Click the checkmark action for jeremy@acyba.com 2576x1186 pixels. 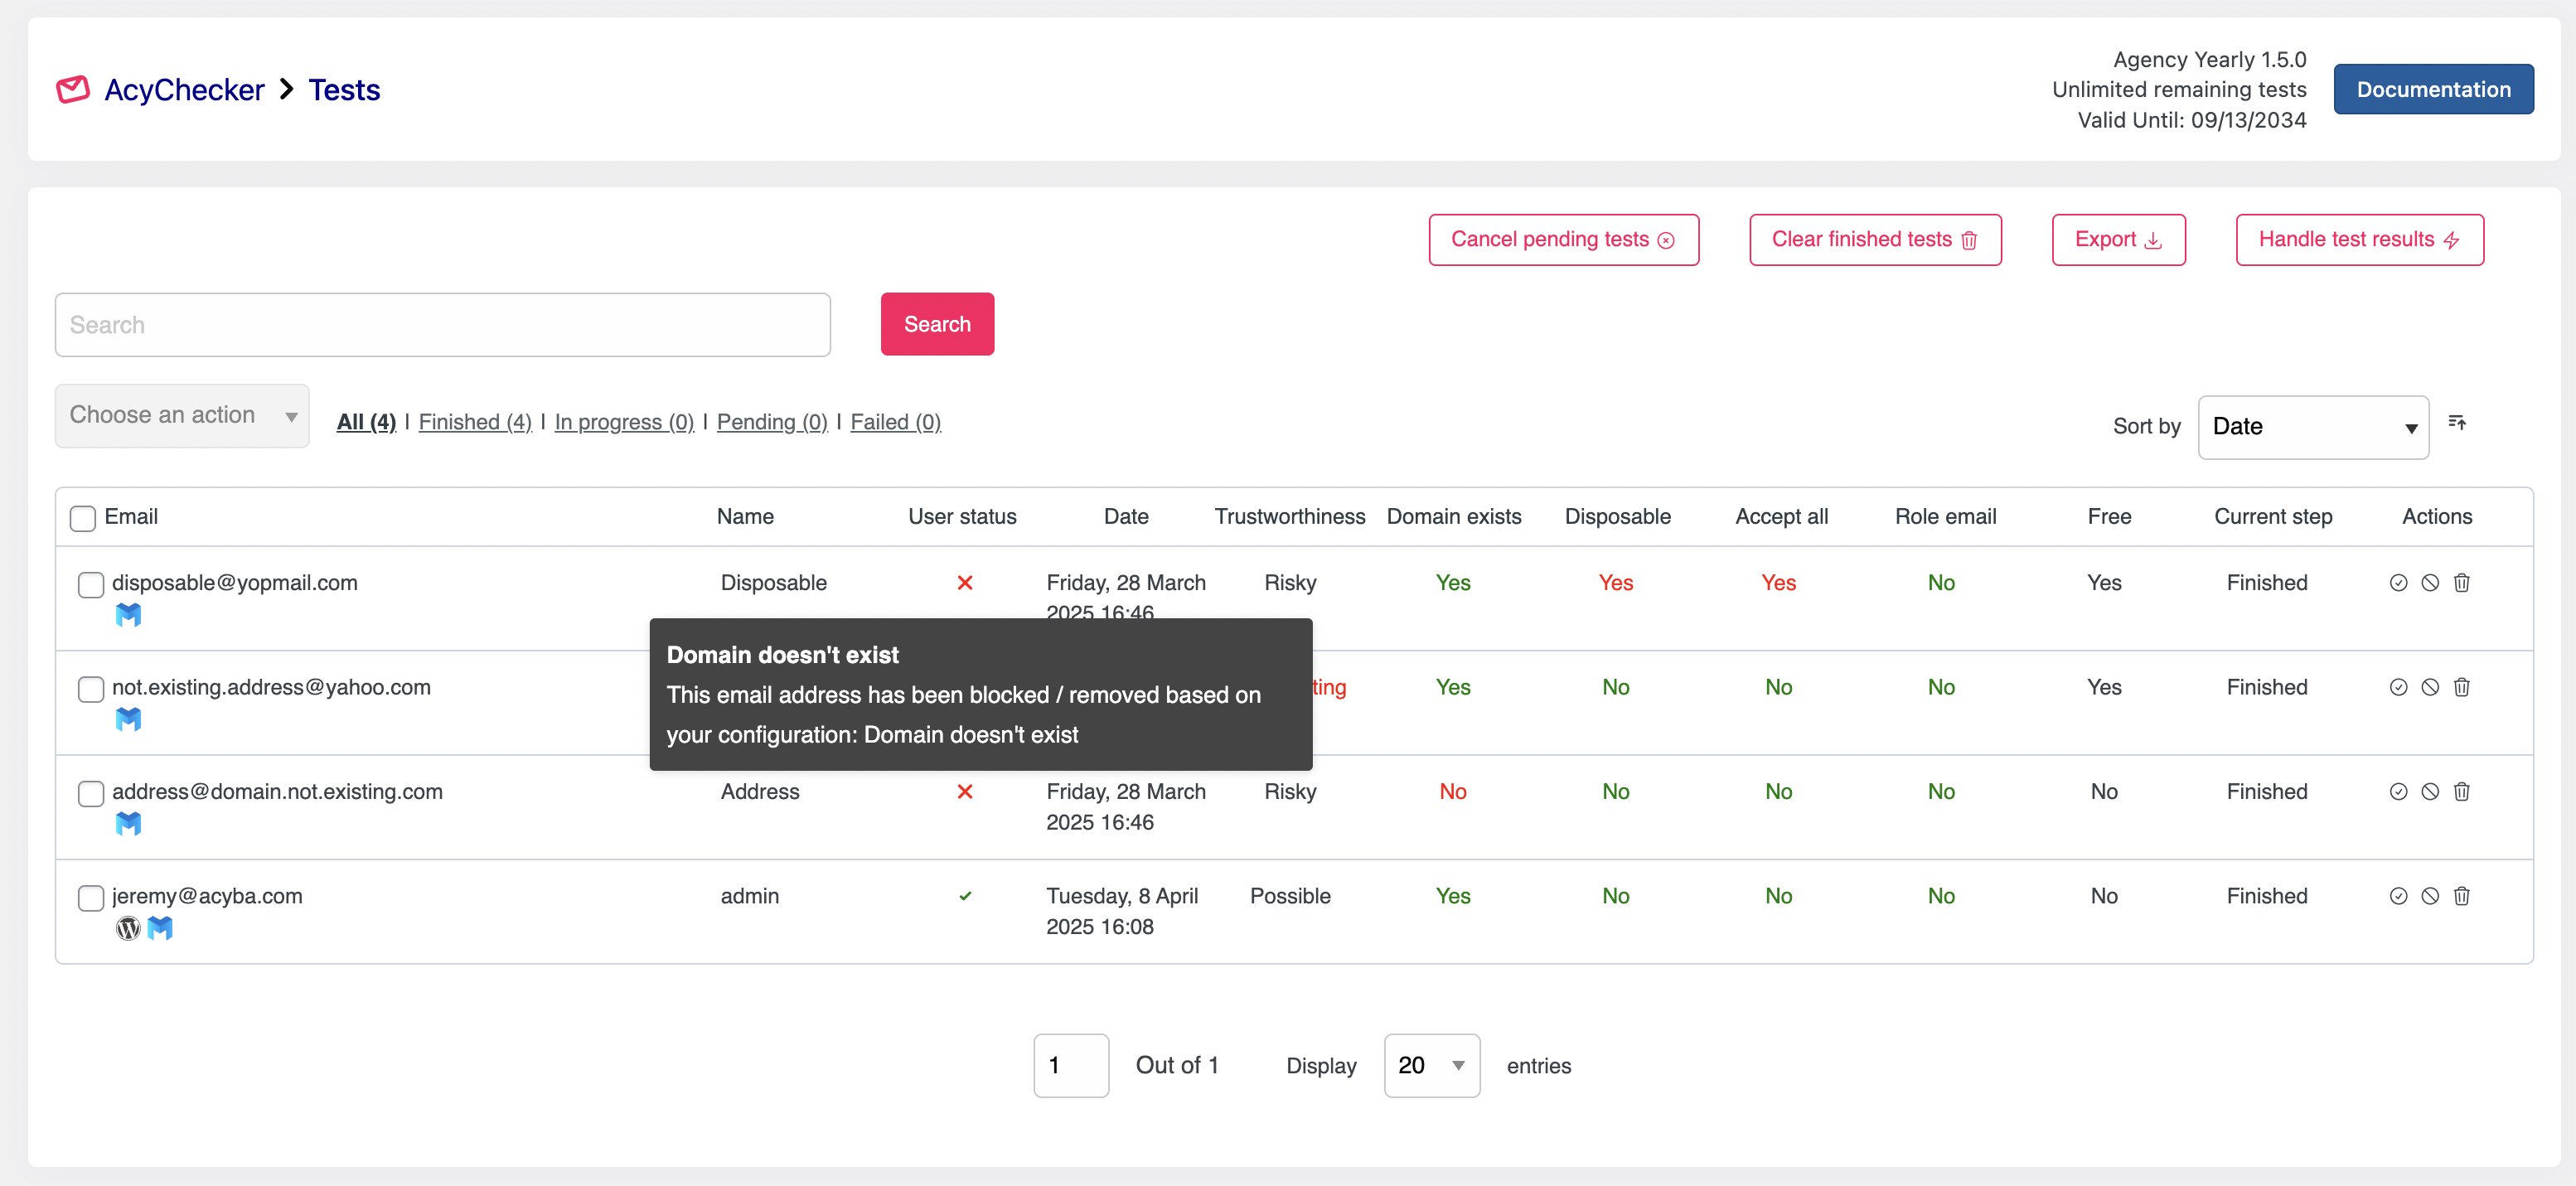tap(2398, 896)
